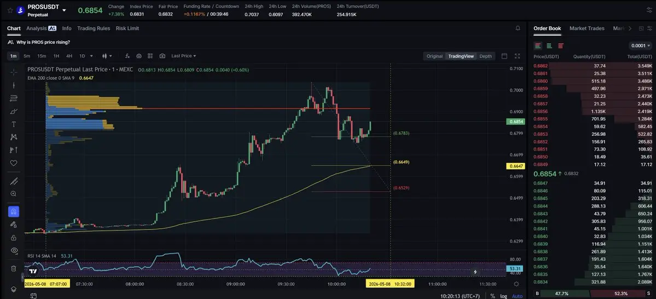Select the 4H timeframe
Screen dimensions: 656x299
pyautogui.click(x=69, y=56)
